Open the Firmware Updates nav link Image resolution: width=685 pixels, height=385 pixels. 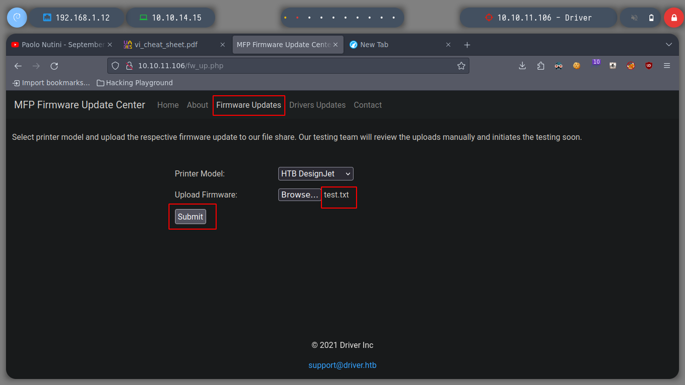249,105
